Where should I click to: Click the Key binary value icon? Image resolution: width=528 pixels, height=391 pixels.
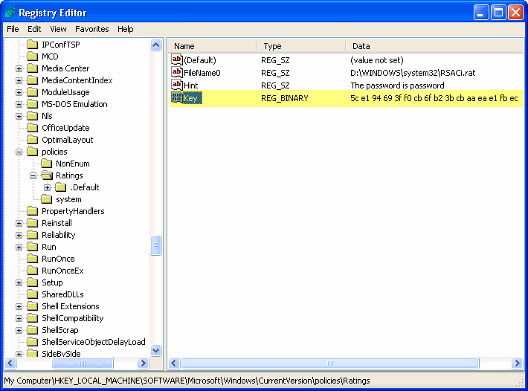[x=177, y=97]
